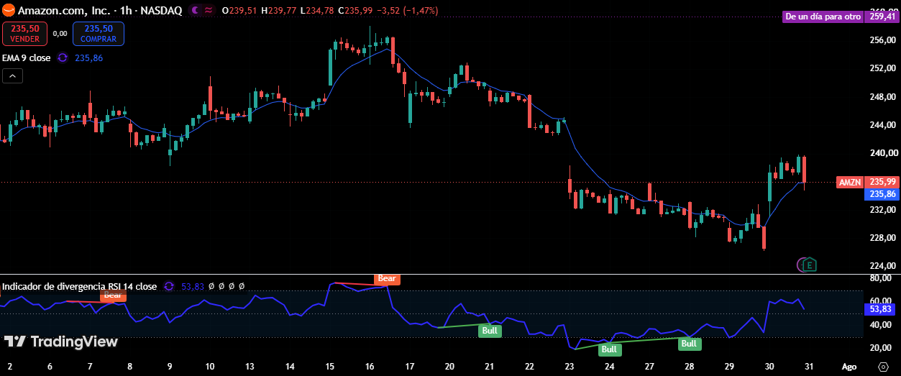This screenshot has height=376, width=901.
Task: Open the earnings E marker on chart
Action: click(810, 265)
